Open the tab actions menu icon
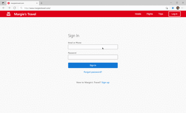Viewport: 186px width, 113px height. point(3,3)
